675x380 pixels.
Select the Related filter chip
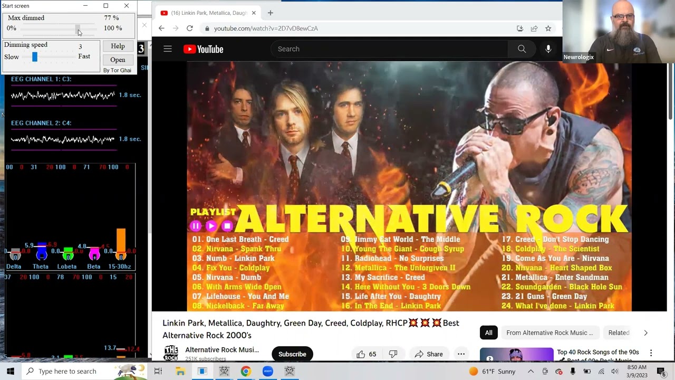point(619,332)
